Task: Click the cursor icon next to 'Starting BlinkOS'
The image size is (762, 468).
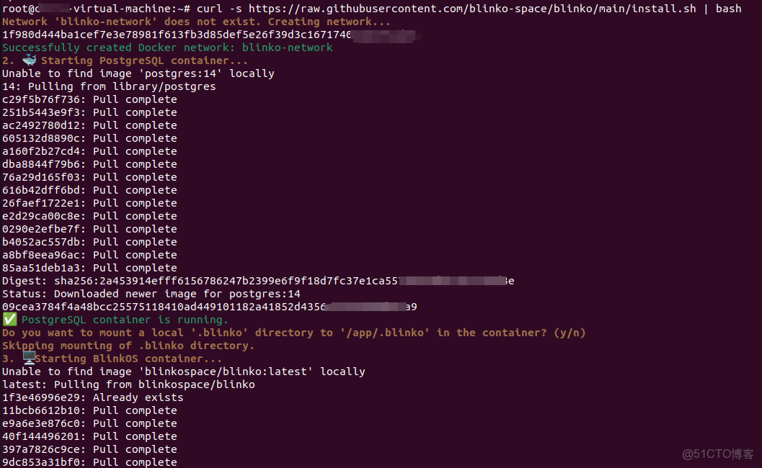Action: (28, 358)
